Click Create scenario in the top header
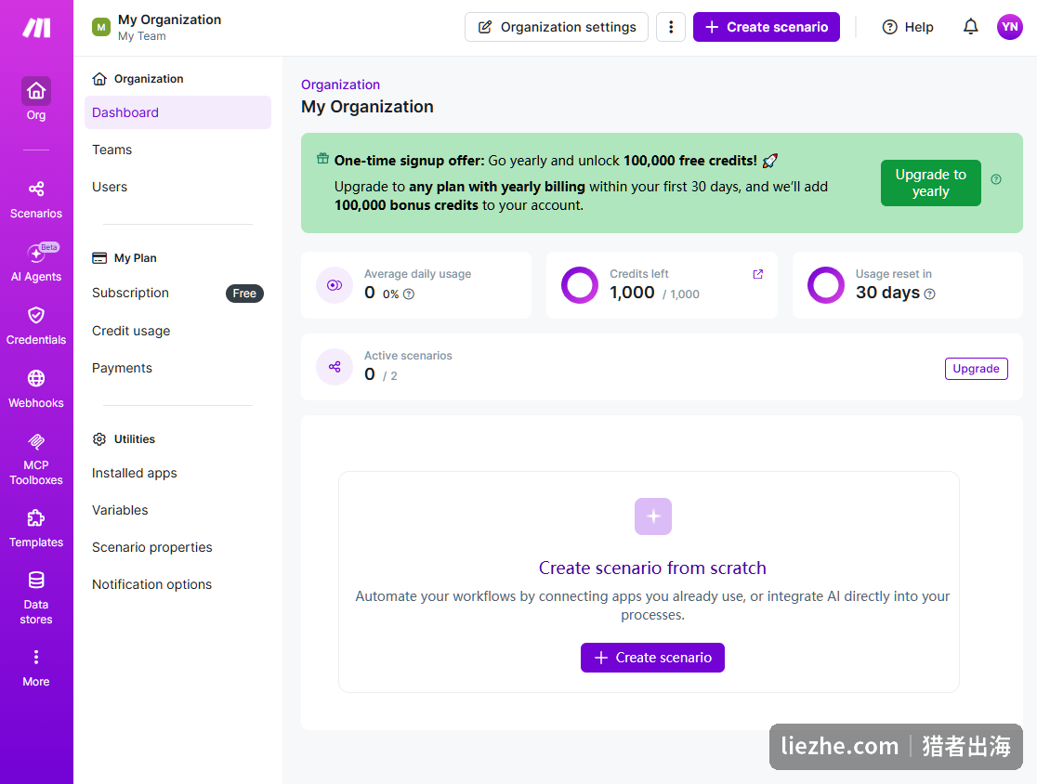Screen dimensions: 1037x784 pos(766,27)
